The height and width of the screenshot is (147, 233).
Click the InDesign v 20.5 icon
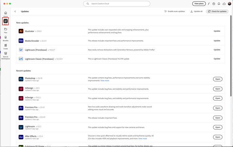[x=21, y=89]
